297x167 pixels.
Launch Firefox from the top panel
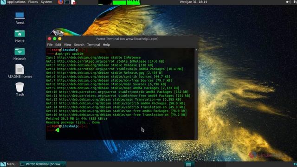60,2
